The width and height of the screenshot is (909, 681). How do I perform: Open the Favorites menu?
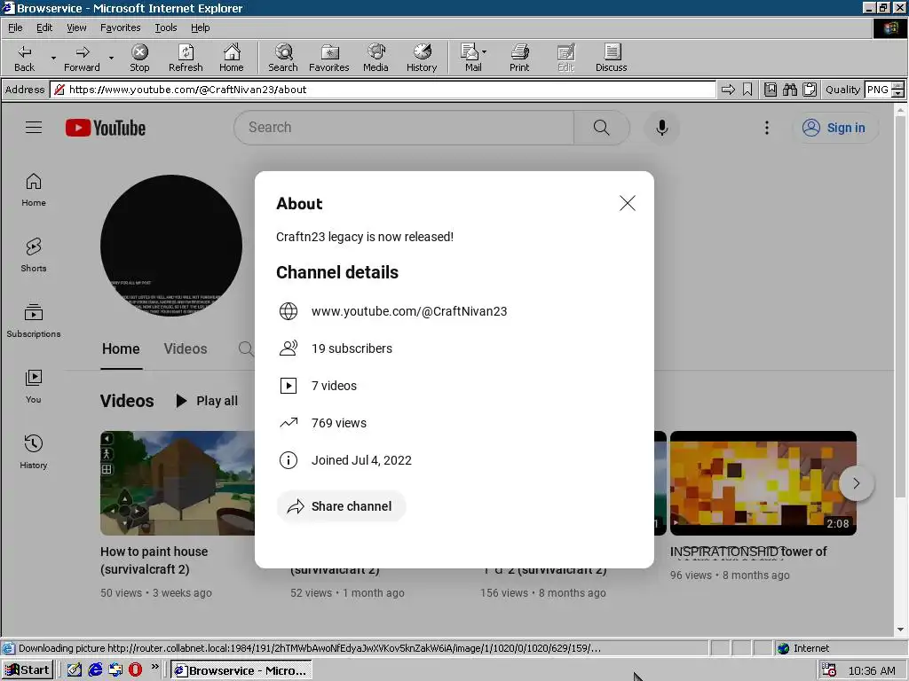click(120, 27)
